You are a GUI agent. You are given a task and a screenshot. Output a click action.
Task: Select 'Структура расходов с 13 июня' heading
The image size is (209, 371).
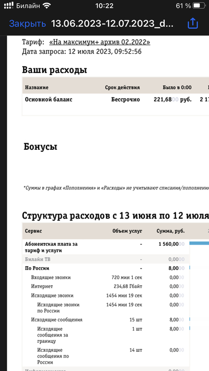[x=115, y=216]
